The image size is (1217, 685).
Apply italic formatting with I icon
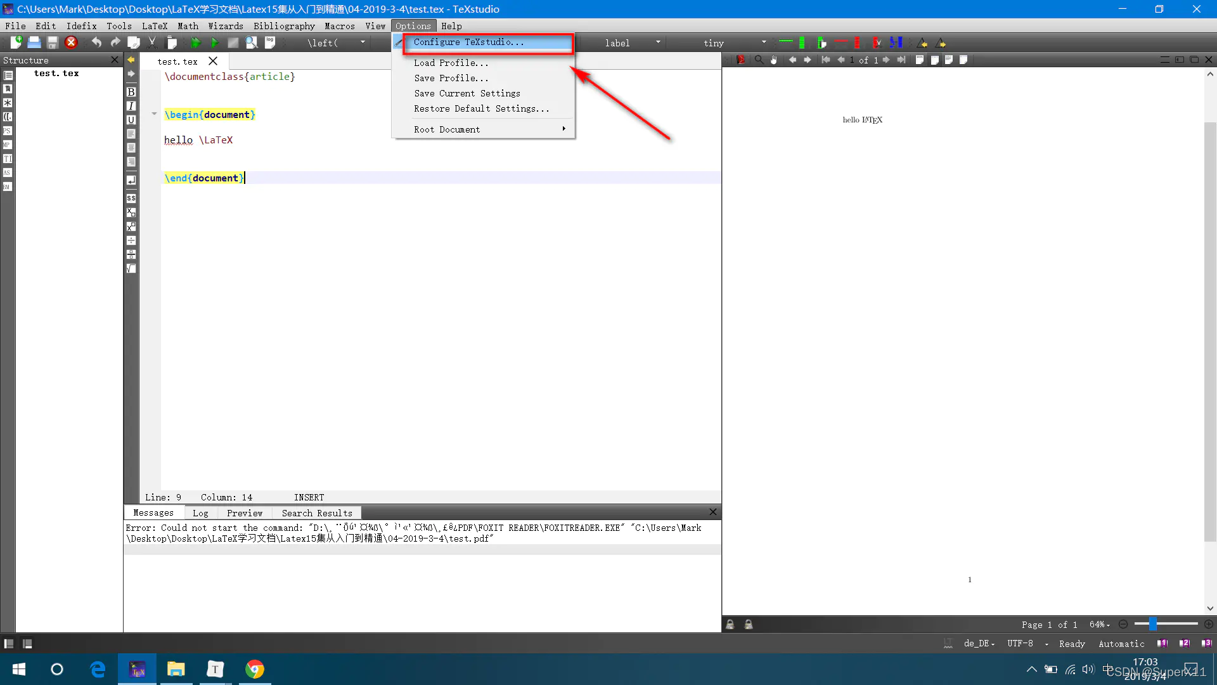(x=131, y=106)
